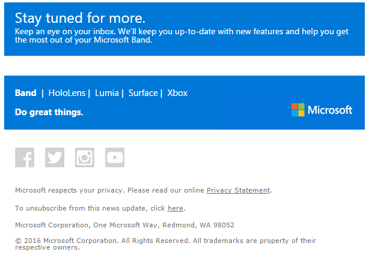369x258 pixels.
Task: Click the "Stay tuned for more." heading
Action: click(x=81, y=18)
